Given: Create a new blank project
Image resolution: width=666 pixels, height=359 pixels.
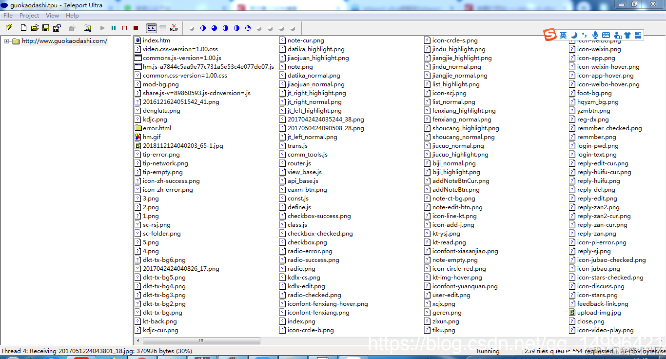Looking at the screenshot, I should click(x=23, y=28).
